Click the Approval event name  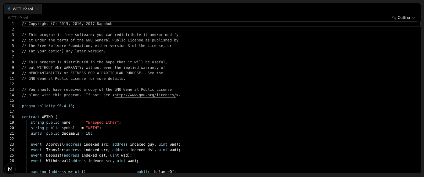point(55,144)
